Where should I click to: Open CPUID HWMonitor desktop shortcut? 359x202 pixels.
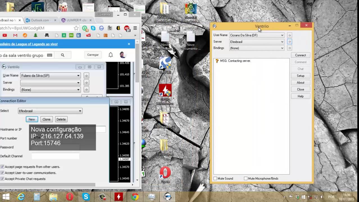click(x=165, y=94)
